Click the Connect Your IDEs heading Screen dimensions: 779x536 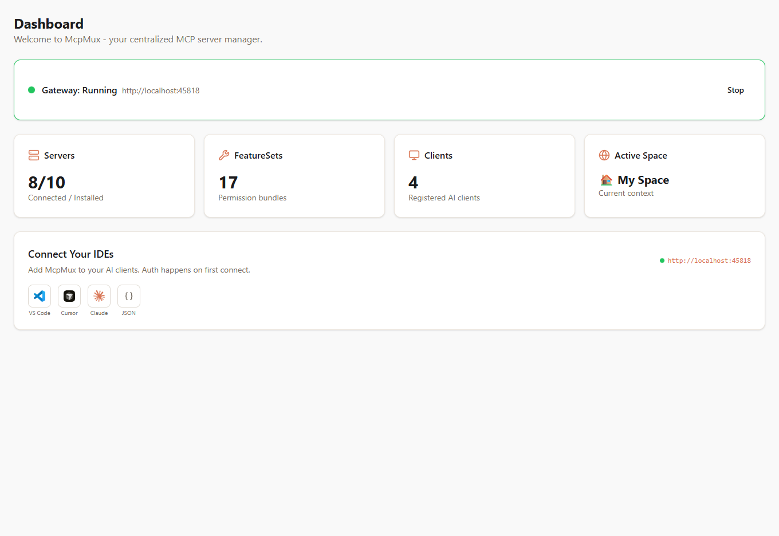point(71,254)
